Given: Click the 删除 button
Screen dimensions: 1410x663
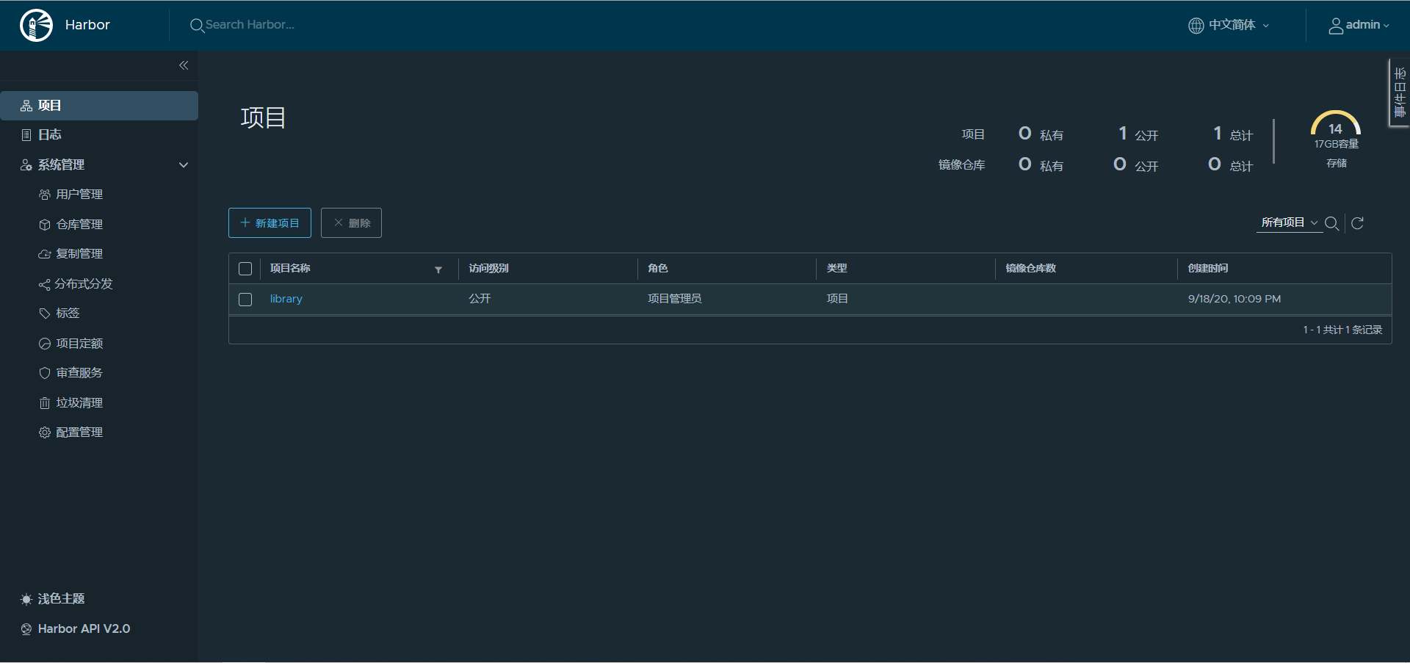Looking at the screenshot, I should [351, 223].
